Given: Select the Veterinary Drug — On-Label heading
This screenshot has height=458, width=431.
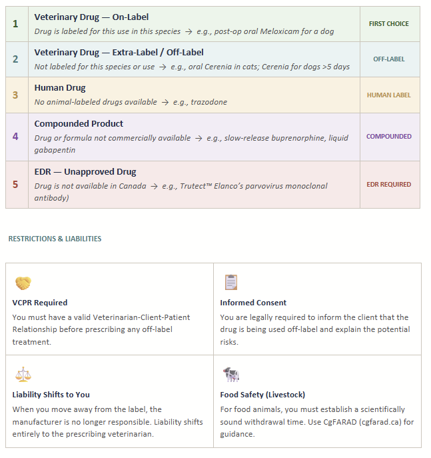Looking at the screenshot, I should tap(91, 17).
